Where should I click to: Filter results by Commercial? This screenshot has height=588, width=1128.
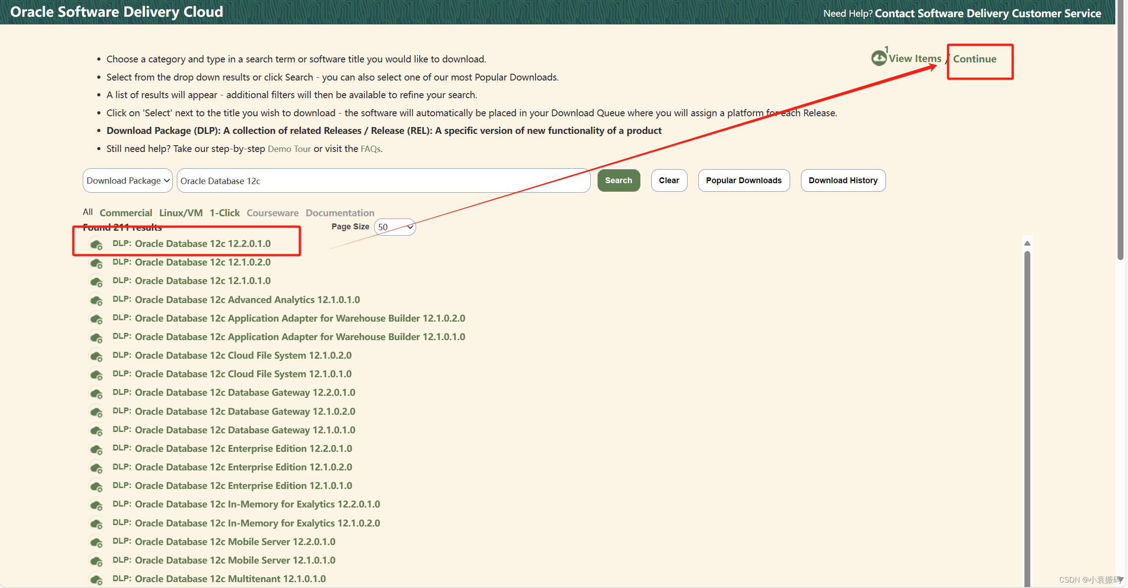[126, 213]
